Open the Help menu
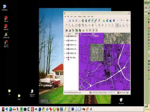Screen dimensions: 150x112 coord(92,16)
